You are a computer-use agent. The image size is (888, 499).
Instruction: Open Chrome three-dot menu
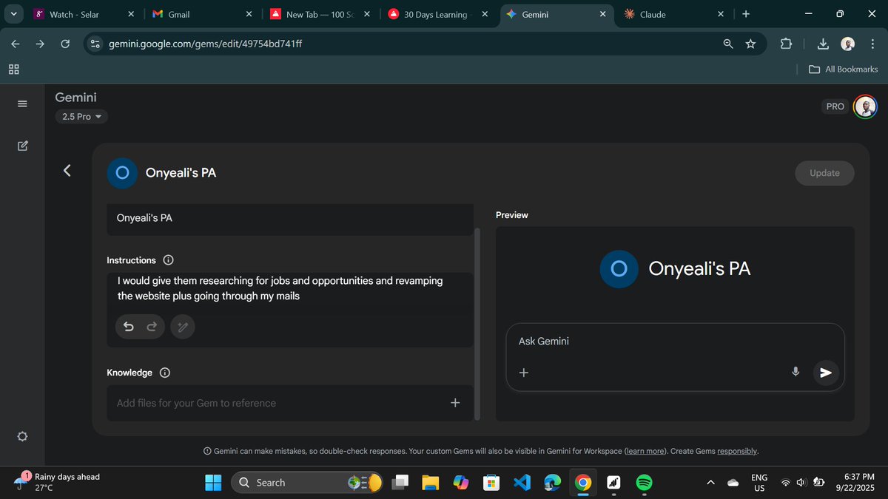(x=871, y=44)
